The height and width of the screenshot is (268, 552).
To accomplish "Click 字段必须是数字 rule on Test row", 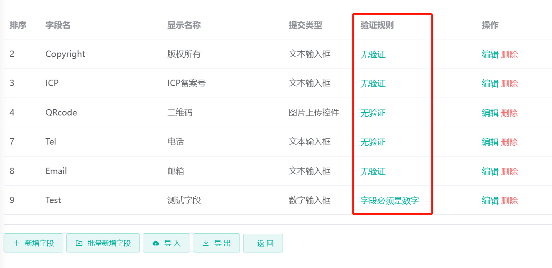I will [x=389, y=200].
